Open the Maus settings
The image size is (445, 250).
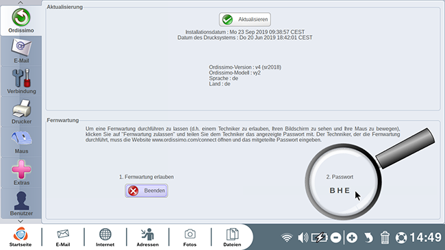click(21, 142)
